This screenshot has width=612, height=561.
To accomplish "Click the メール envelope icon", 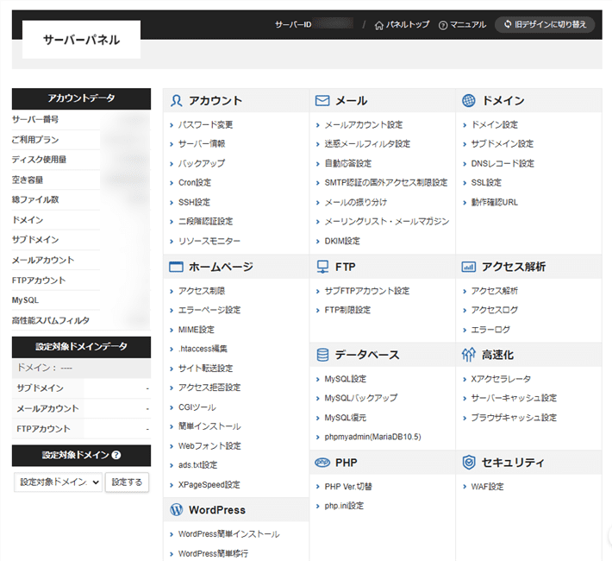I will tap(322, 100).
